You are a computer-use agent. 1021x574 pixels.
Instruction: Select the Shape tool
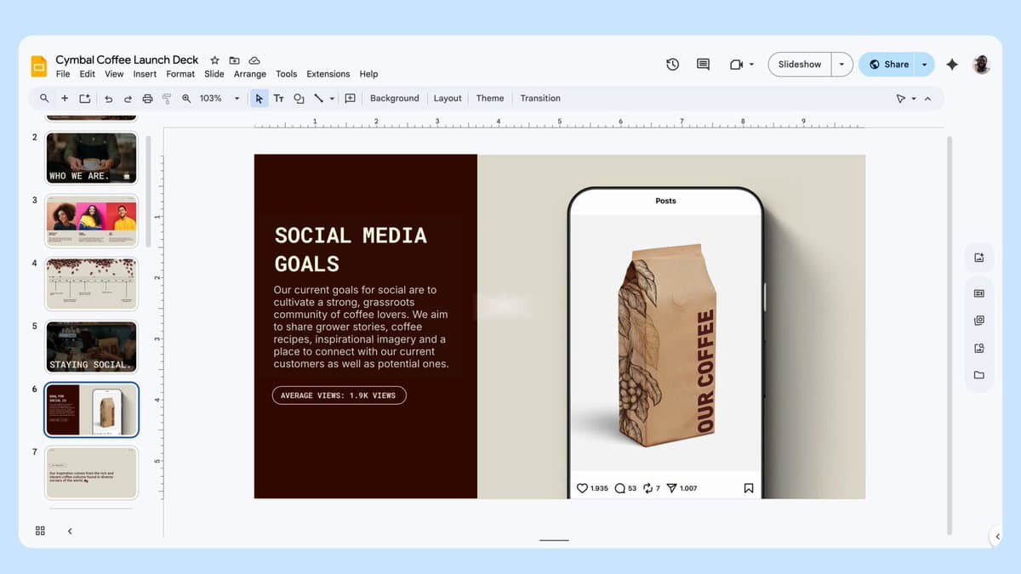click(x=298, y=98)
